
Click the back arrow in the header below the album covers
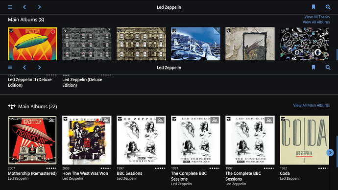click(x=24, y=68)
